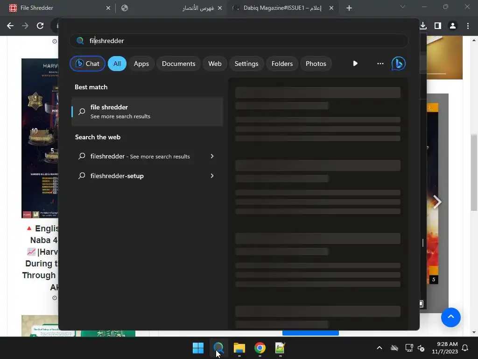Viewport: 478px width, 359px height.
Task: Open the Chrome profile icon
Action: (453, 26)
